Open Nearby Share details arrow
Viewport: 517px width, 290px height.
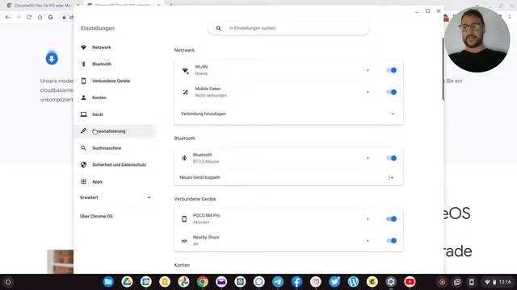click(368, 241)
